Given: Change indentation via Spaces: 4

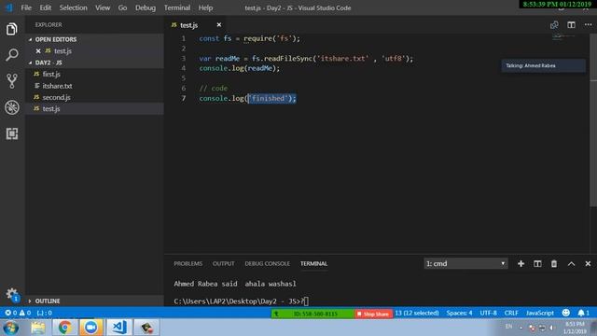Looking at the screenshot, I should pyautogui.click(x=459, y=313).
